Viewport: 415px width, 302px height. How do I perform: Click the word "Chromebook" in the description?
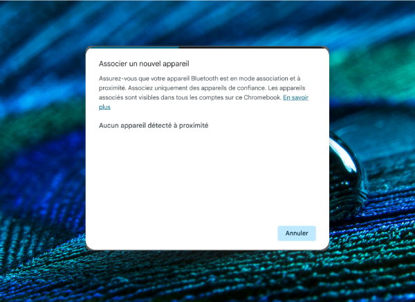(262, 97)
